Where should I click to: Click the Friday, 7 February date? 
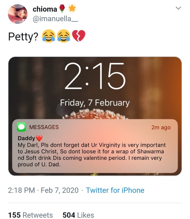(x=95, y=103)
